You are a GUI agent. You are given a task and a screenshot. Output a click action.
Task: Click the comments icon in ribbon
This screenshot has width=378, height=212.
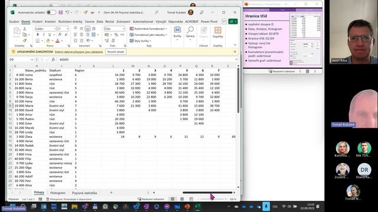pos(224,21)
